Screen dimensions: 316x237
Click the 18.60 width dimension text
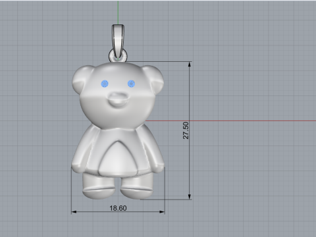[118, 208]
